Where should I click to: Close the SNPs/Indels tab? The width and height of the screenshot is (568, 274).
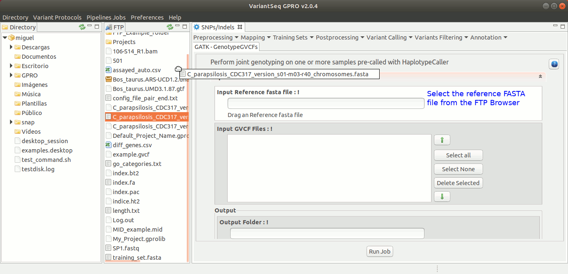click(240, 27)
